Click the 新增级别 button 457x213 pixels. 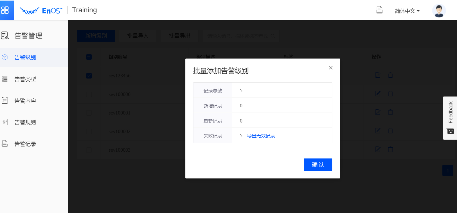coord(96,36)
